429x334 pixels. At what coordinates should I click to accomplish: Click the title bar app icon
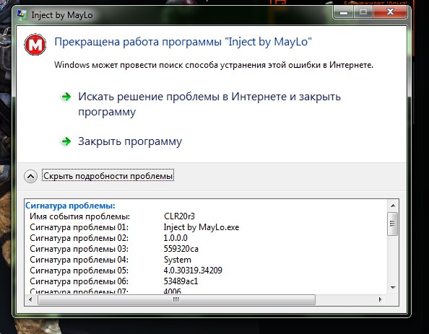[x=22, y=14]
